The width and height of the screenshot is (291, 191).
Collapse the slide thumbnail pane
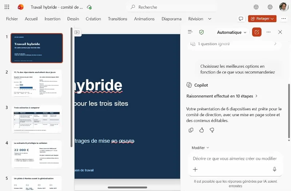pos(77,32)
